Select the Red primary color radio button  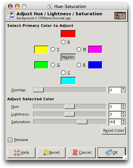tap(63, 42)
